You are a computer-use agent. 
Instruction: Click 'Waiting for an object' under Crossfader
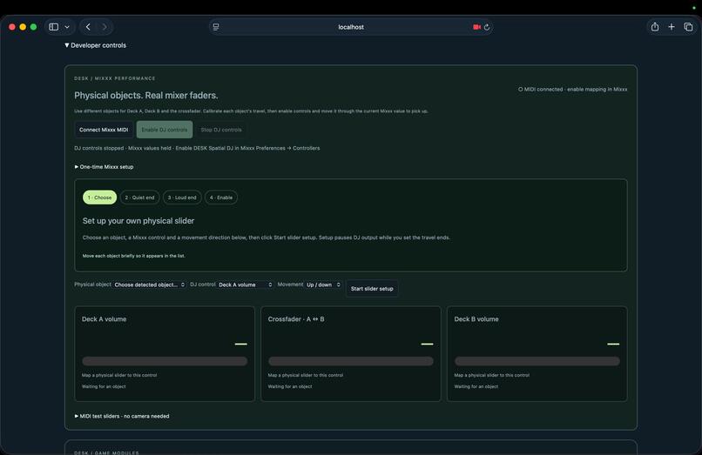(290, 386)
